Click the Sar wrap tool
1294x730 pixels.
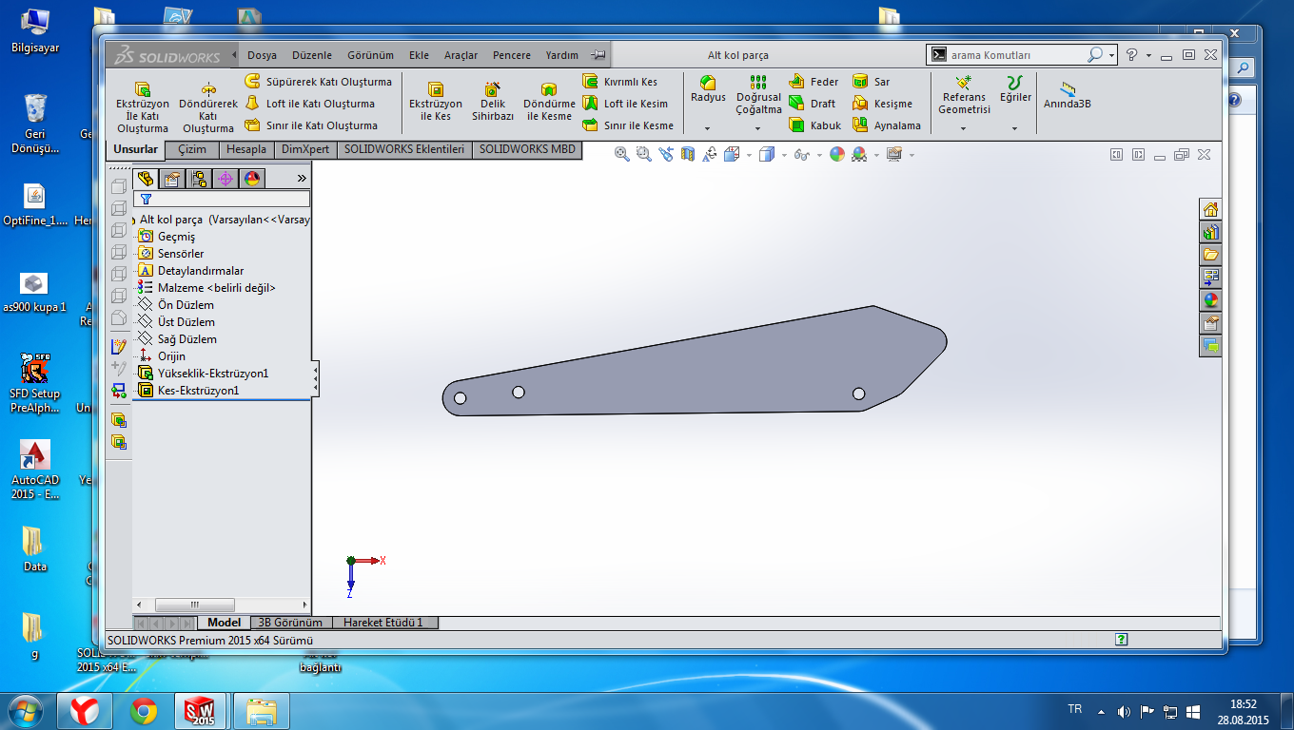872,82
